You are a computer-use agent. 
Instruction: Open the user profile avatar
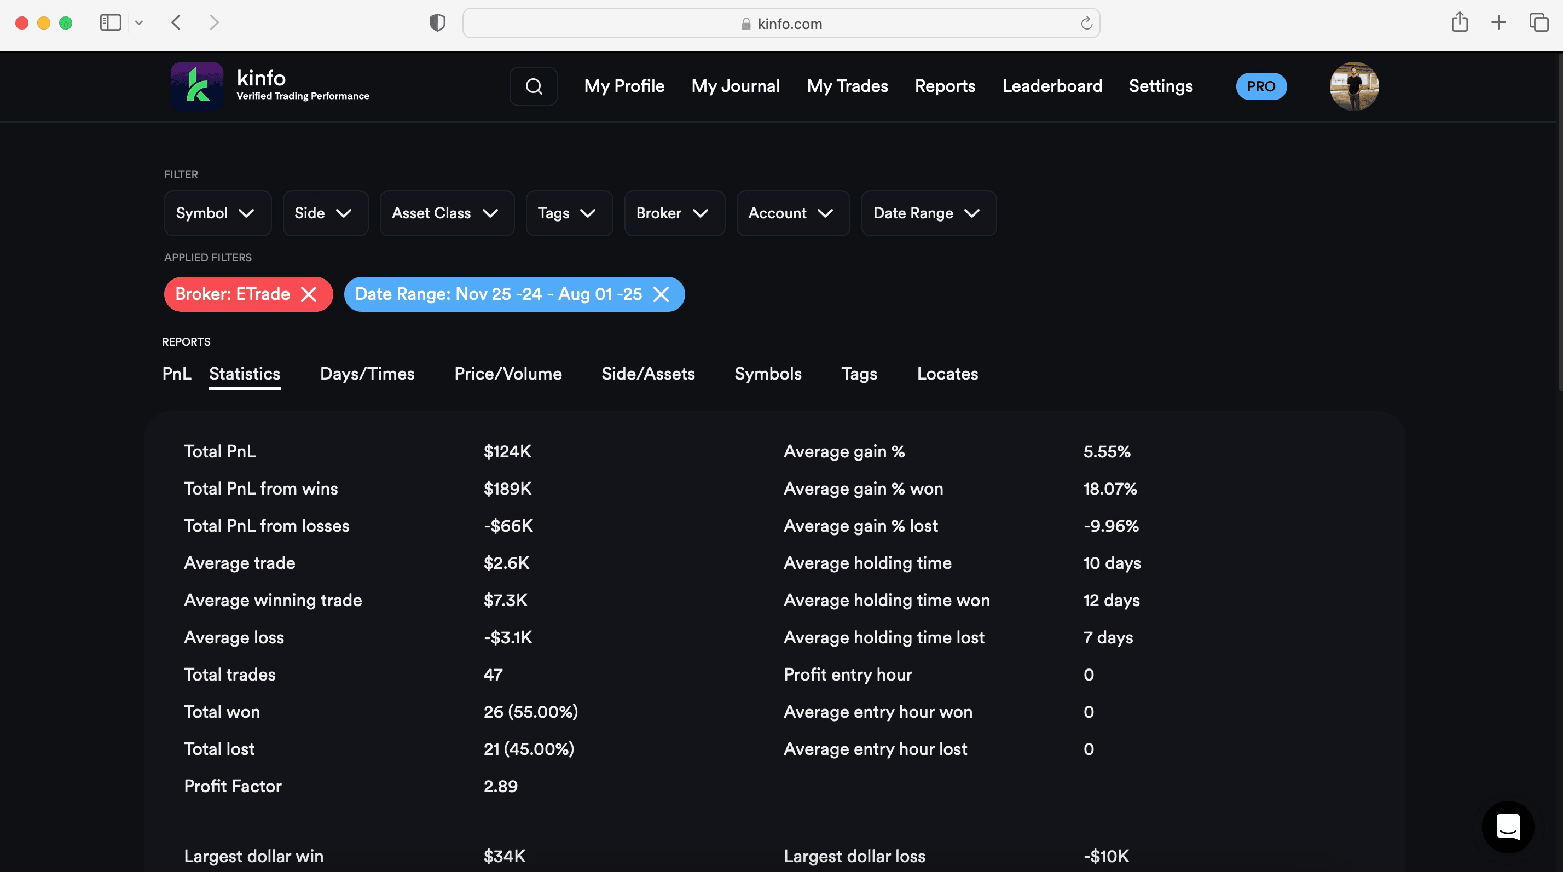click(x=1354, y=86)
